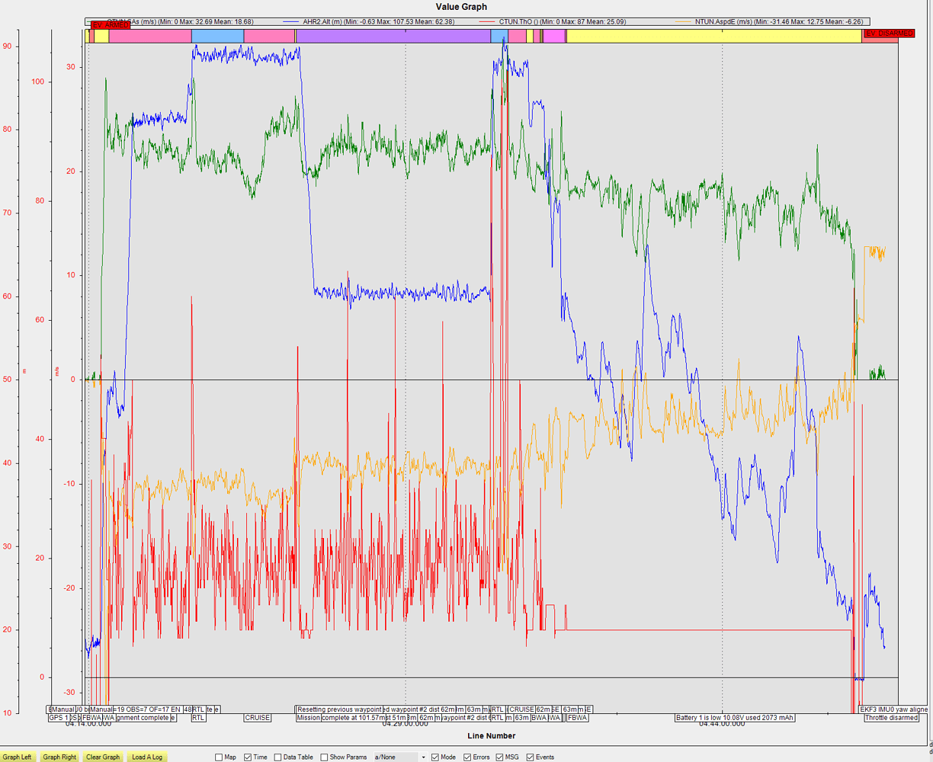Click the Graph Left button
933x762 pixels.
point(18,757)
